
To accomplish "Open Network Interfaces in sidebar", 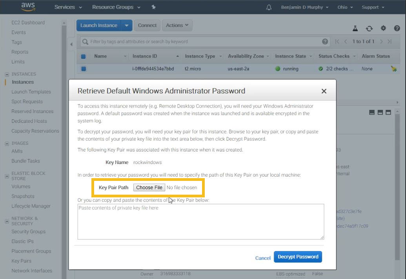I will [32, 271].
